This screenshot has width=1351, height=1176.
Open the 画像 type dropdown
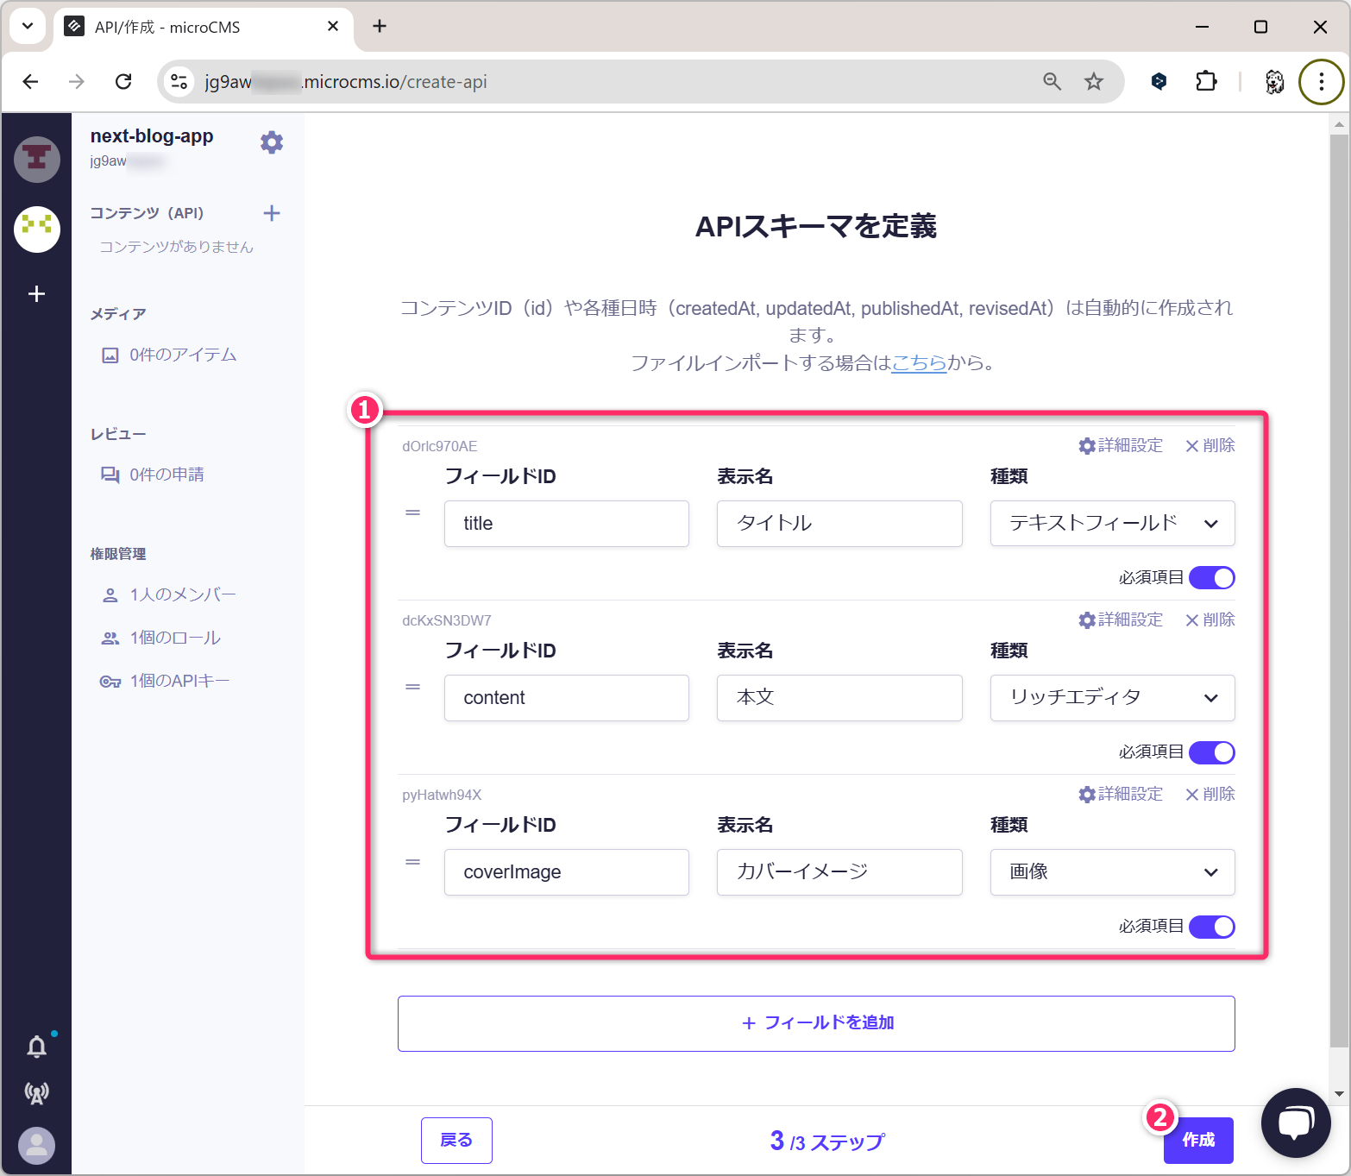click(x=1112, y=872)
